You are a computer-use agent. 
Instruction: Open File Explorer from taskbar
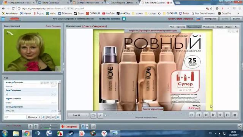16,134
